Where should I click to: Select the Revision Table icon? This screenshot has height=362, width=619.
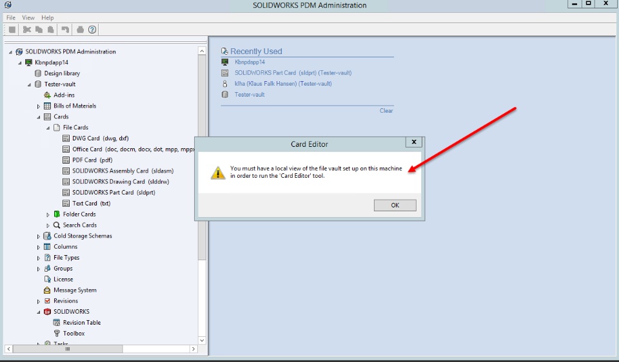tap(57, 323)
